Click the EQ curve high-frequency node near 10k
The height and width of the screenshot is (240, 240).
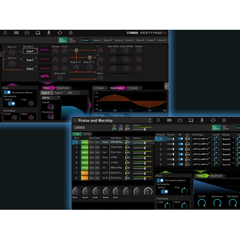point(149,107)
